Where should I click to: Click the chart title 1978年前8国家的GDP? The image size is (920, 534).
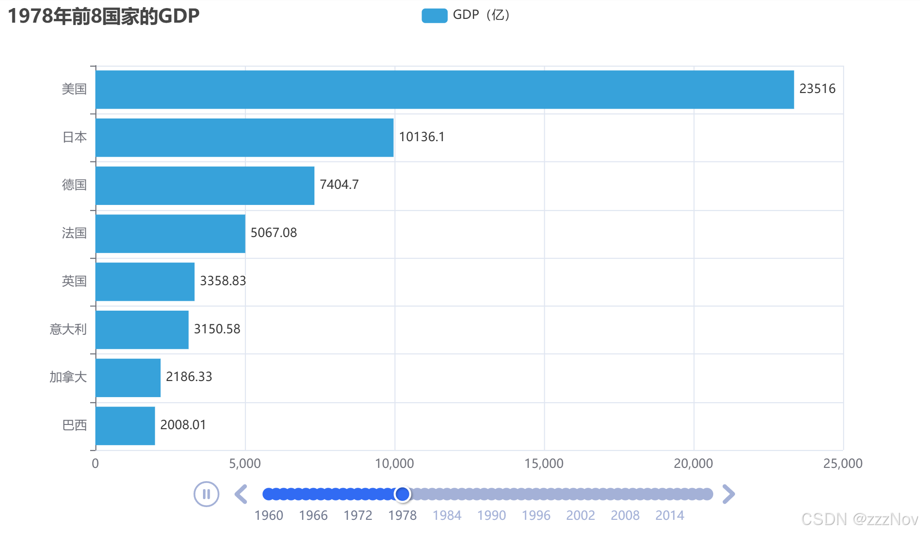tap(104, 16)
